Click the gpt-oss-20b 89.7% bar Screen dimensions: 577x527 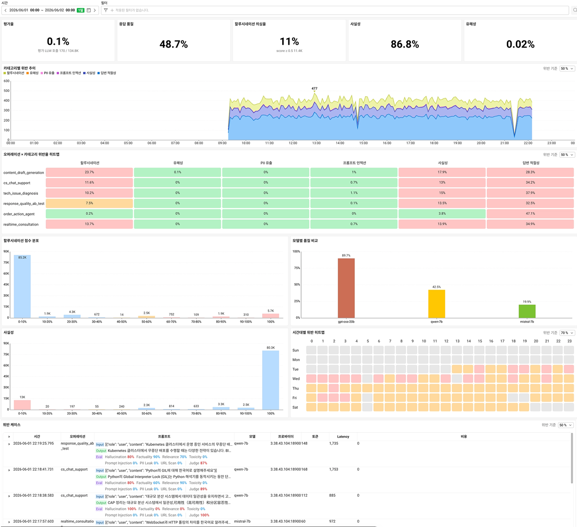pos(346,288)
